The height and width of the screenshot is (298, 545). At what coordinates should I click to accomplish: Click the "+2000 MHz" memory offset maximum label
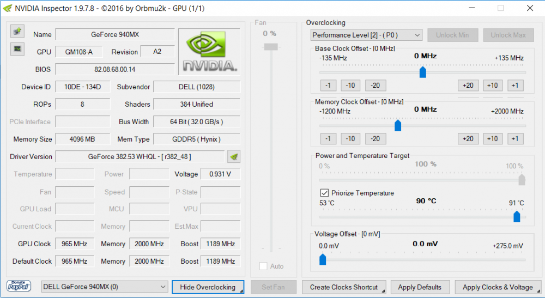507,112
